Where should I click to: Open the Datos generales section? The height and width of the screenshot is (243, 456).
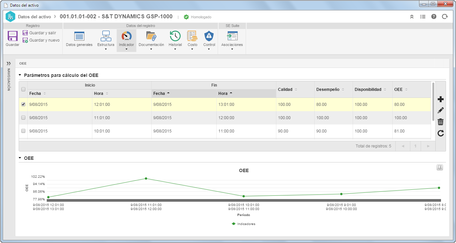tap(79, 39)
